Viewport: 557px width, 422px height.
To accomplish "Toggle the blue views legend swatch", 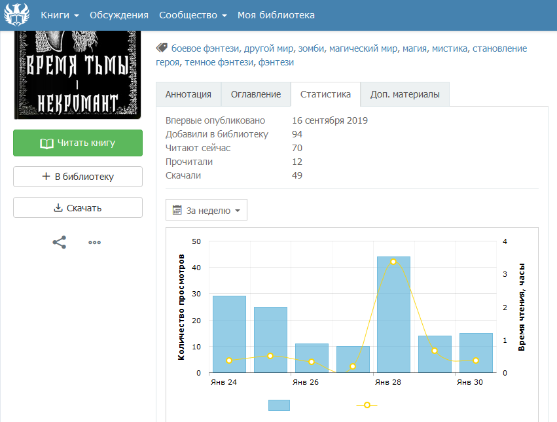I will pyautogui.click(x=279, y=405).
